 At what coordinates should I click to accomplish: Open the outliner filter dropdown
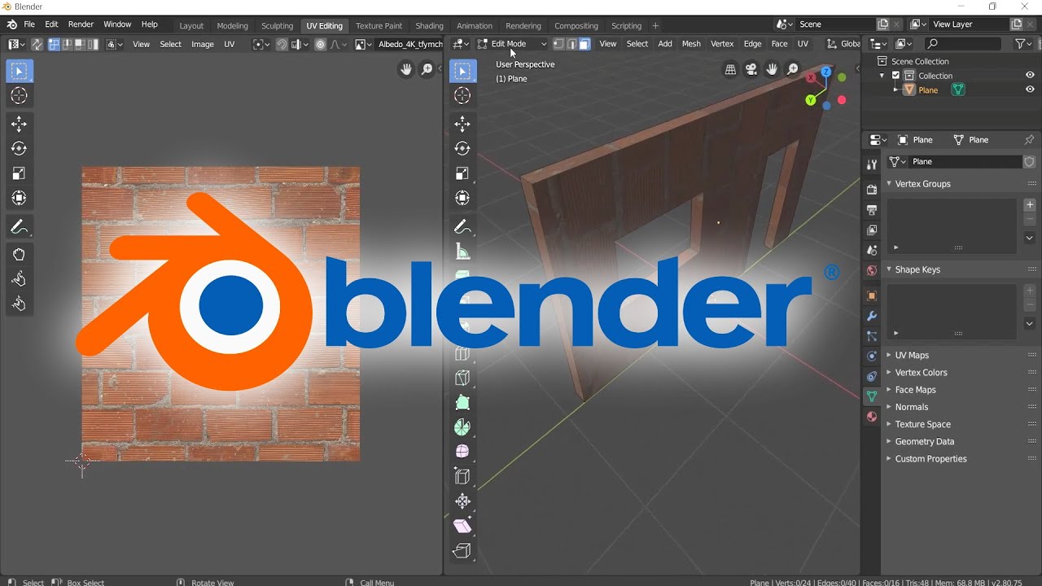click(x=1024, y=44)
